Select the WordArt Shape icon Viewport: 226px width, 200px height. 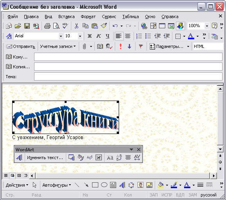[90, 157]
